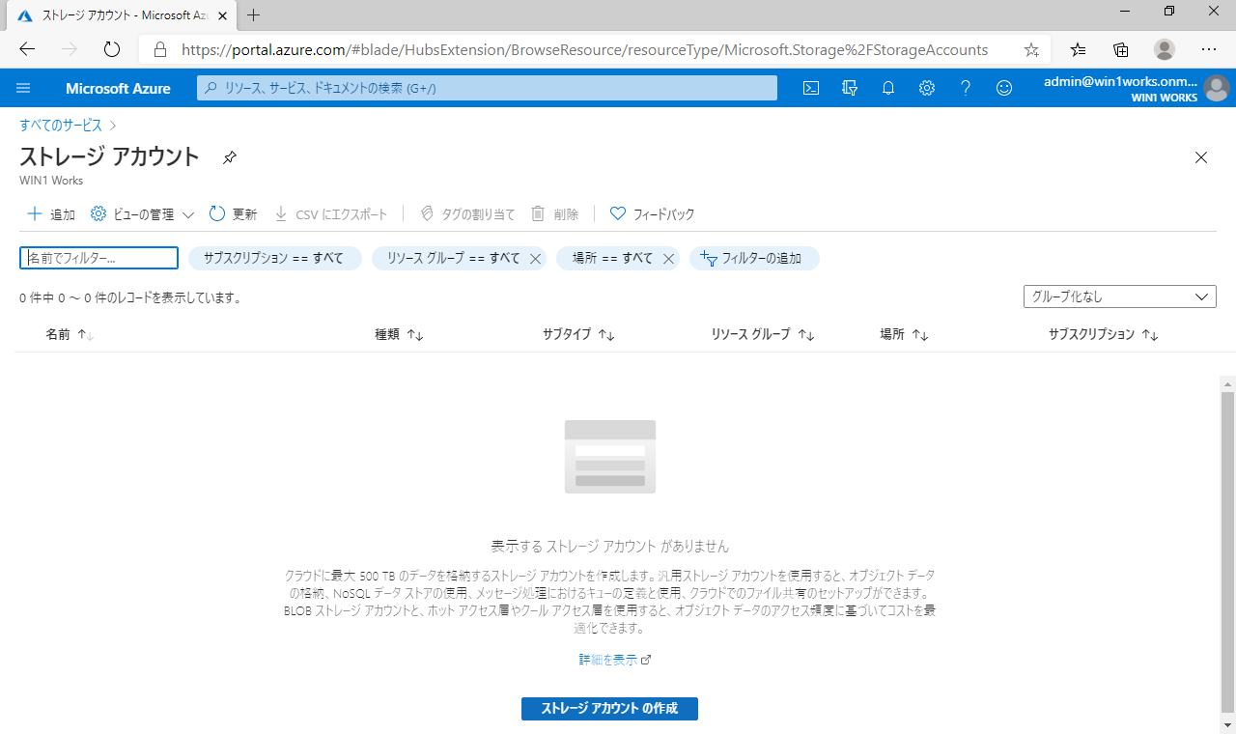Open the browser Settings and more menu
This screenshot has width=1236, height=734.
coord(1209,49)
